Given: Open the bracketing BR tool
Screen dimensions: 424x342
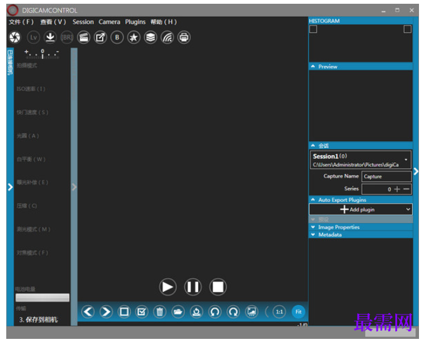Looking at the screenshot, I should point(67,38).
